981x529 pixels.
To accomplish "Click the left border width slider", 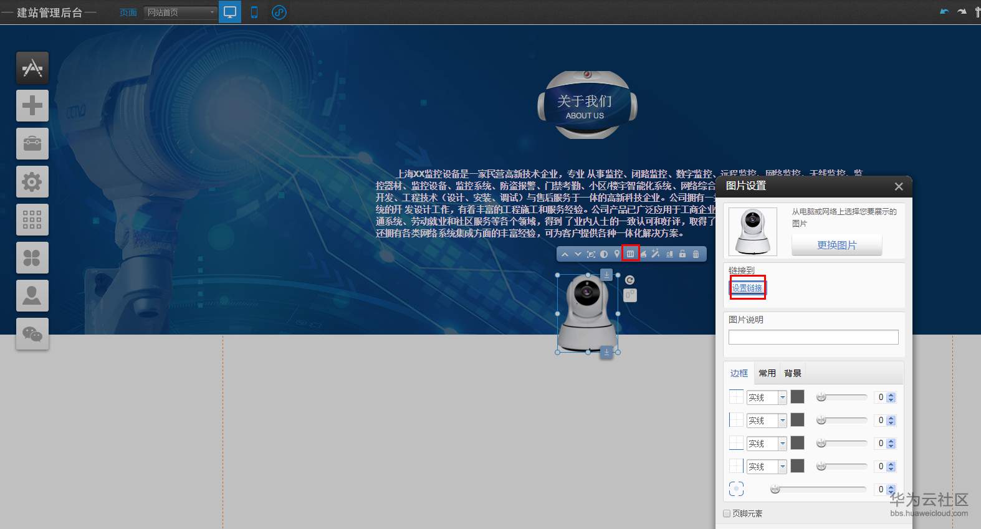I will coord(842,420).
